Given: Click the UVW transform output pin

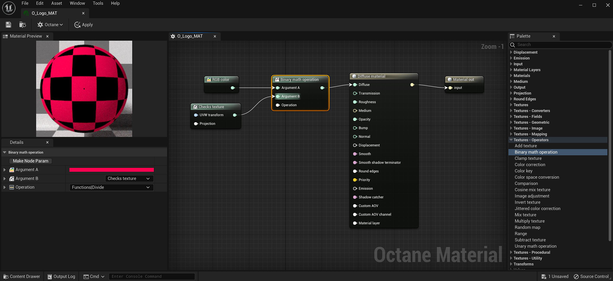Looking at the screenshot, I should [x=235, y=115].
